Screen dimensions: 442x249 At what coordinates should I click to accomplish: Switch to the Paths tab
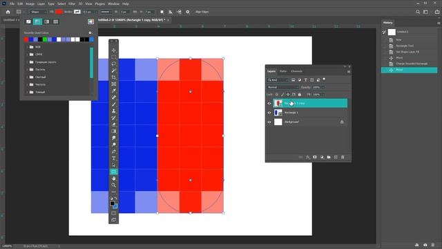(283, 71)
